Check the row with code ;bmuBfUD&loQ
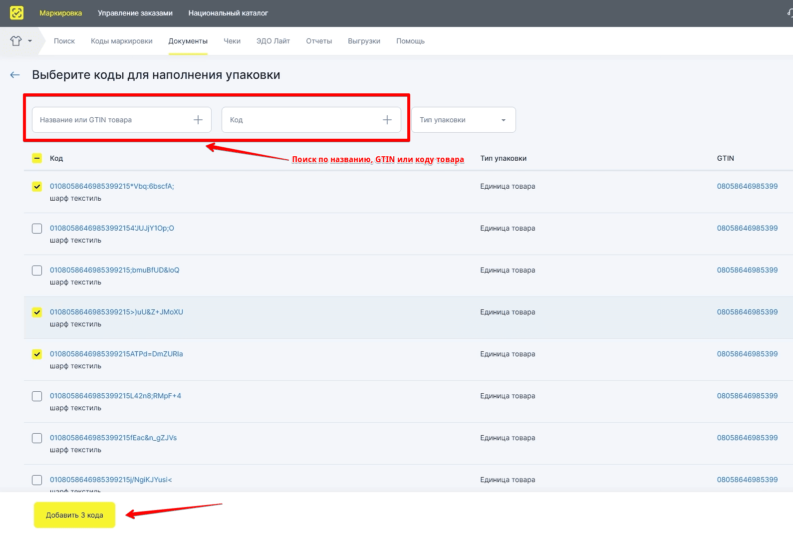Viewport: 793px width, 535px height. point(37,270)
